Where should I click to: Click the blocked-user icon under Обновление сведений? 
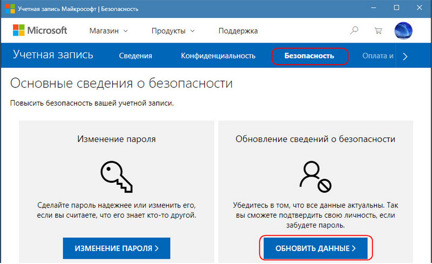click(315, 177)
